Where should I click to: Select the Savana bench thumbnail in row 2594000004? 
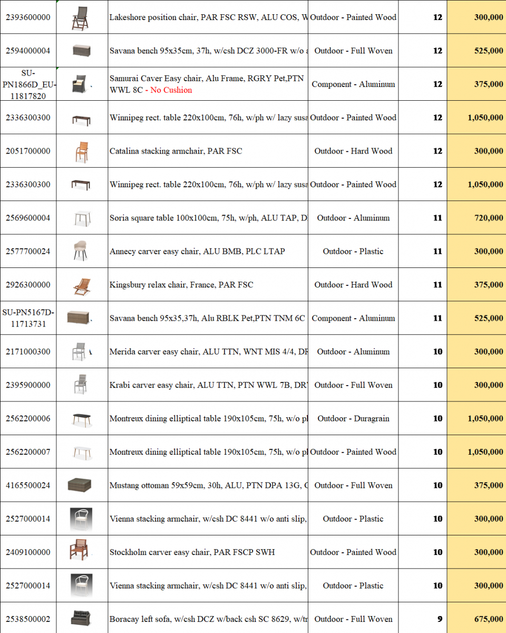click(x=81, y=51)
